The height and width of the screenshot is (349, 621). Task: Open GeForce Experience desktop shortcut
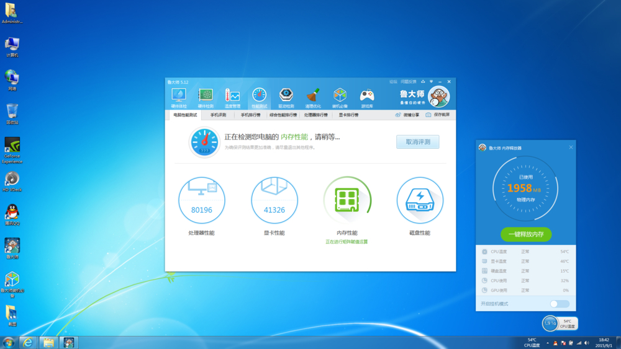[12, 150]
